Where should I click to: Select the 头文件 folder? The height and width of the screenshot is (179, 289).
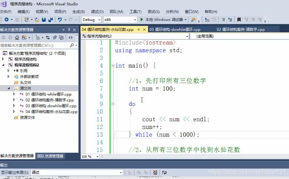[x=25, y=82]
